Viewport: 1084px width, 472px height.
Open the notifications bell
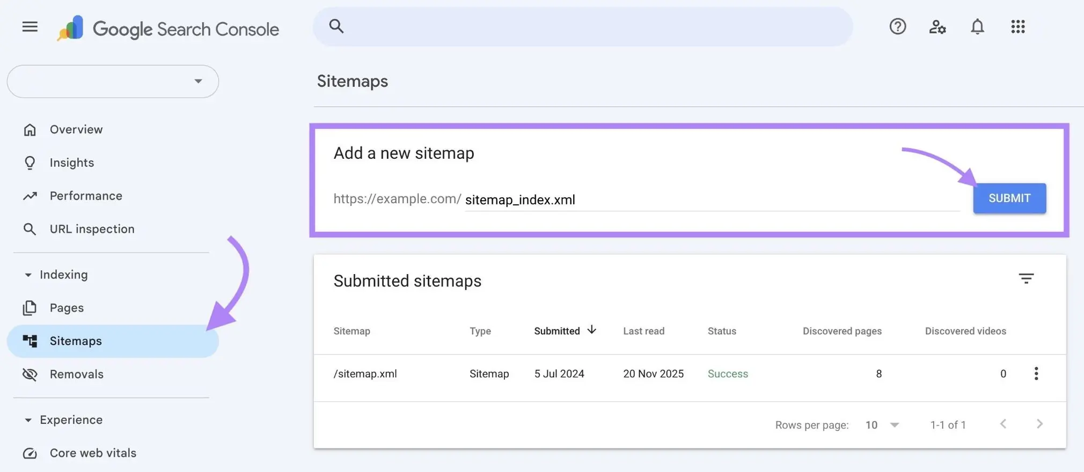pyautogui.click(x=977, y=26)
